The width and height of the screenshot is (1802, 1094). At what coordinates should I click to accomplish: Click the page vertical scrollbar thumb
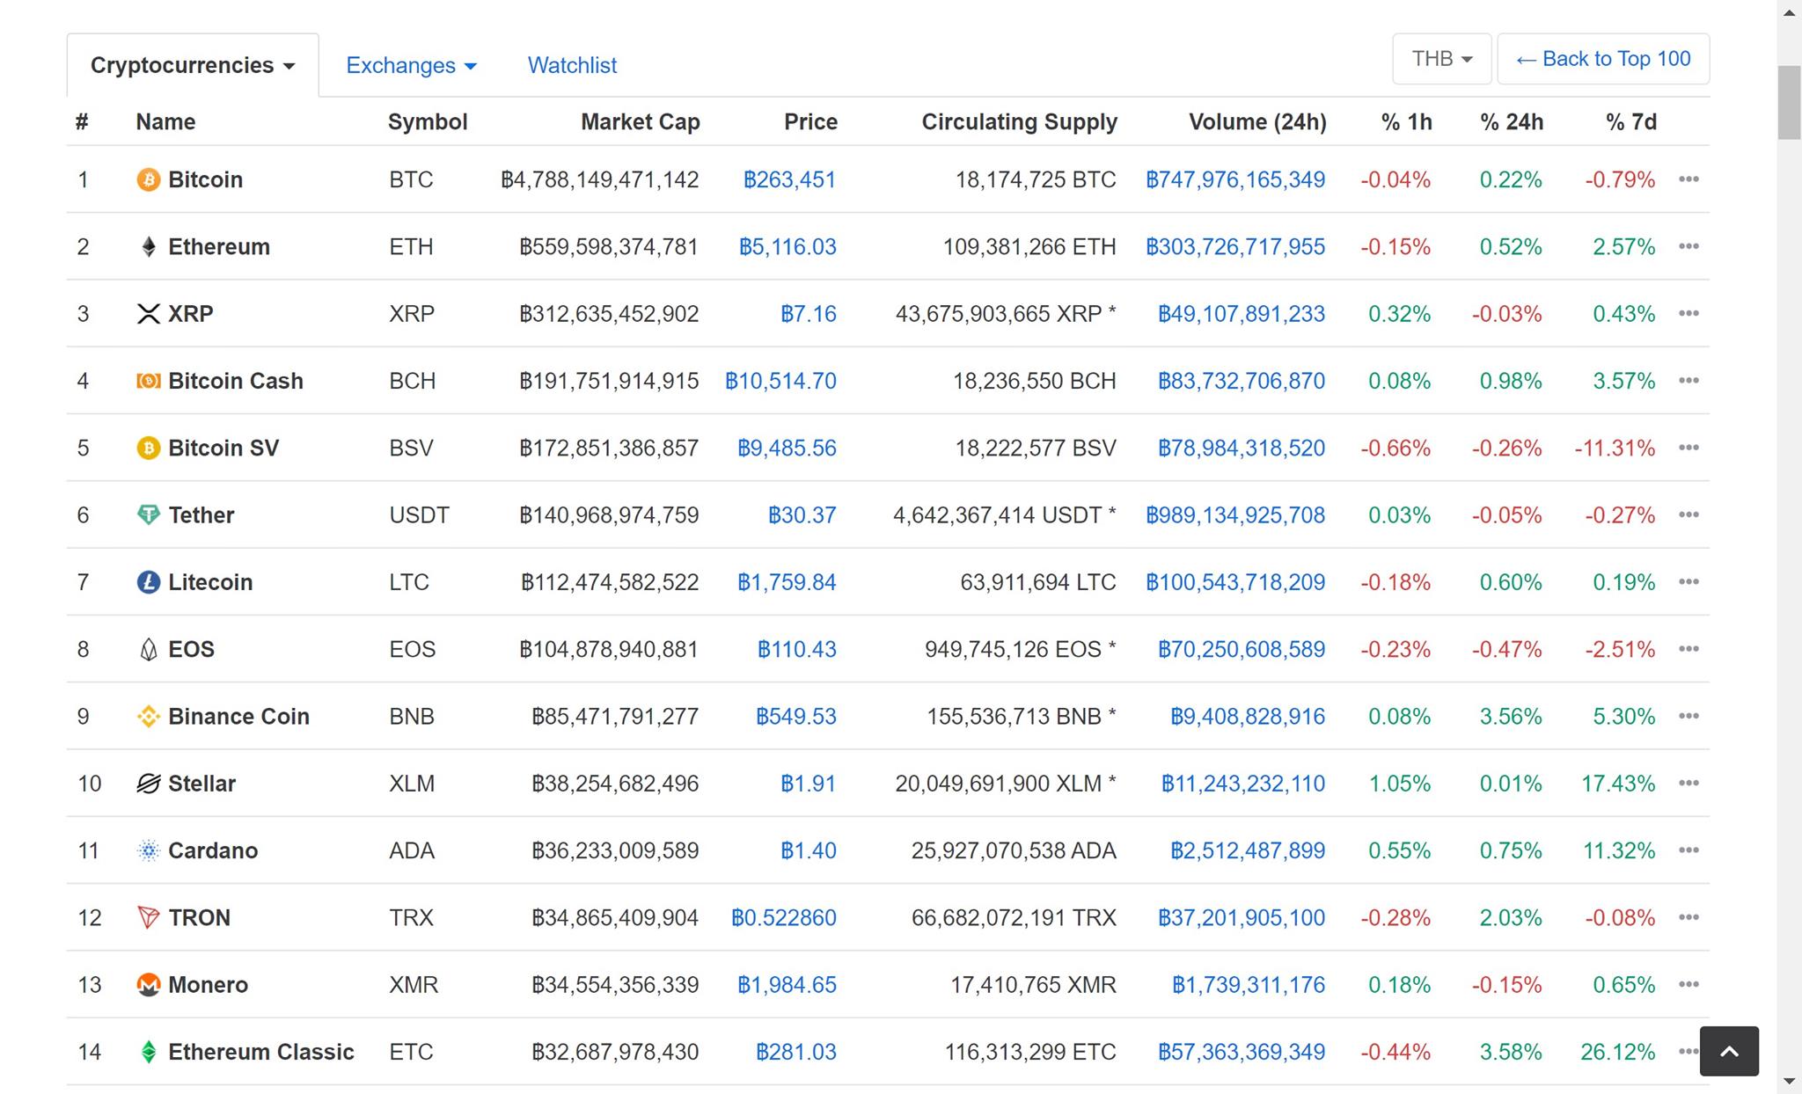pyautogui.click(x=1789, y=102)
